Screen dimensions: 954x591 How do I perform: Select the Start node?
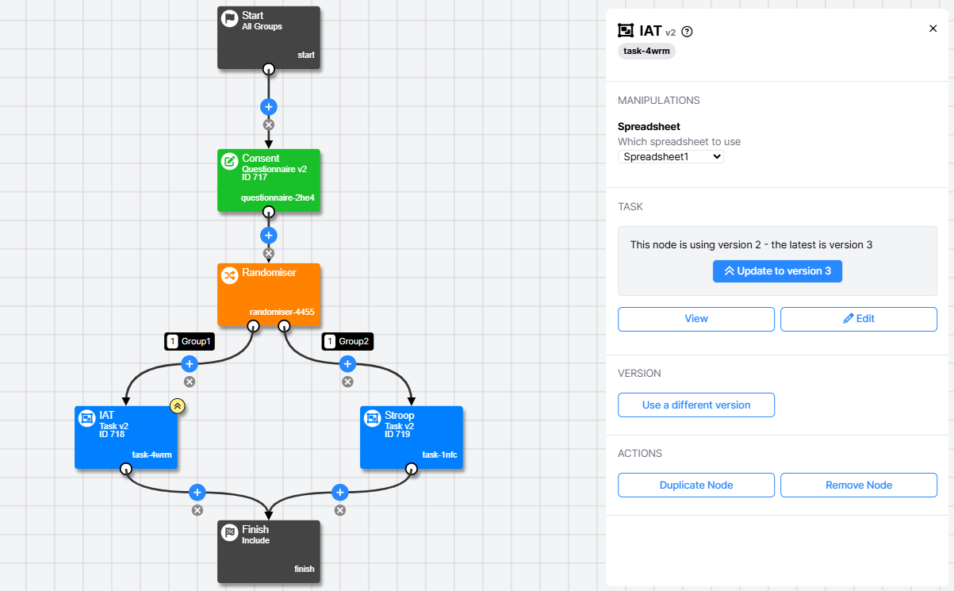click(269, 37)
